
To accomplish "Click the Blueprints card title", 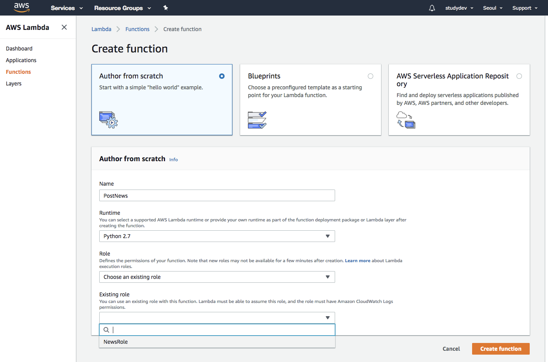I will [264, 76].
